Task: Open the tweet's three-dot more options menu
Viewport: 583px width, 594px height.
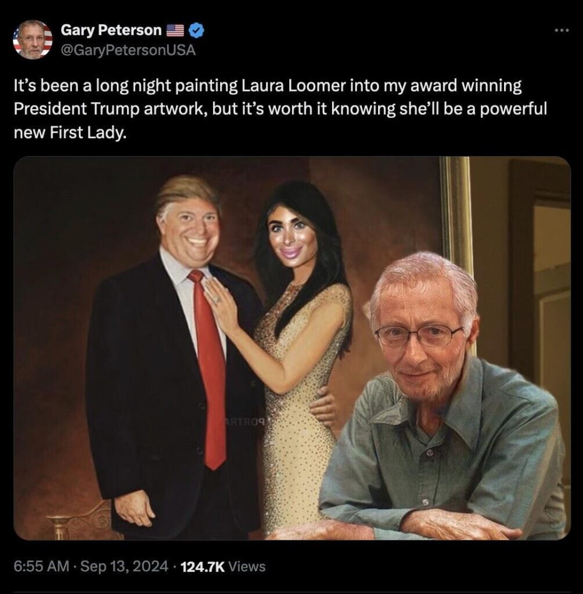Action: click(562, 30)
